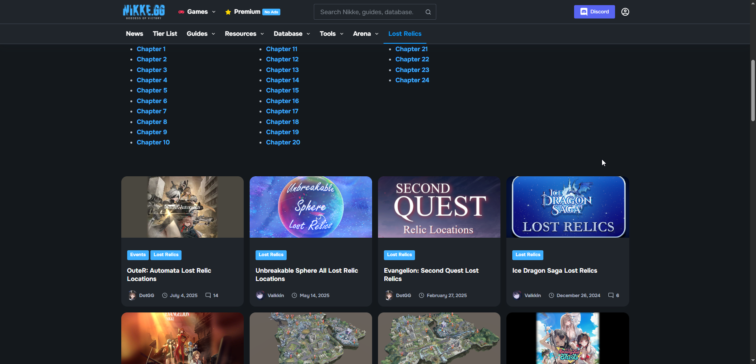Open the Chapter 15 link

[x=282, y=91]
